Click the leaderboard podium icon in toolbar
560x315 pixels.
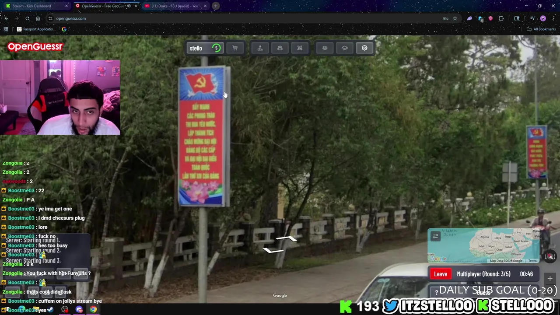(260, 48)
